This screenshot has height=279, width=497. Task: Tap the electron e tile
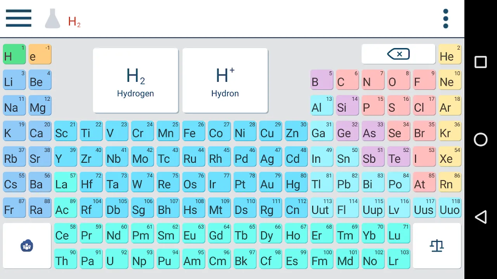tap(40, 54)
